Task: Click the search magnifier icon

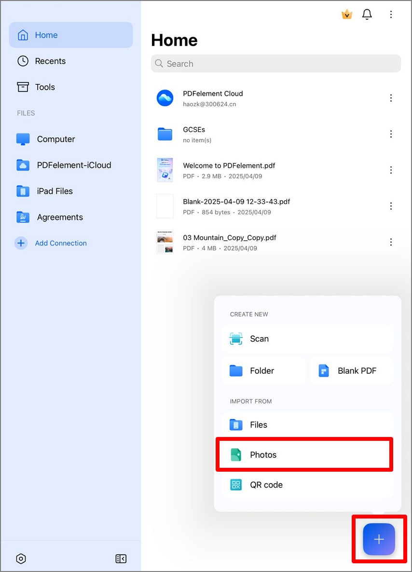Action: pyautogui.click(x=159, y=64)
